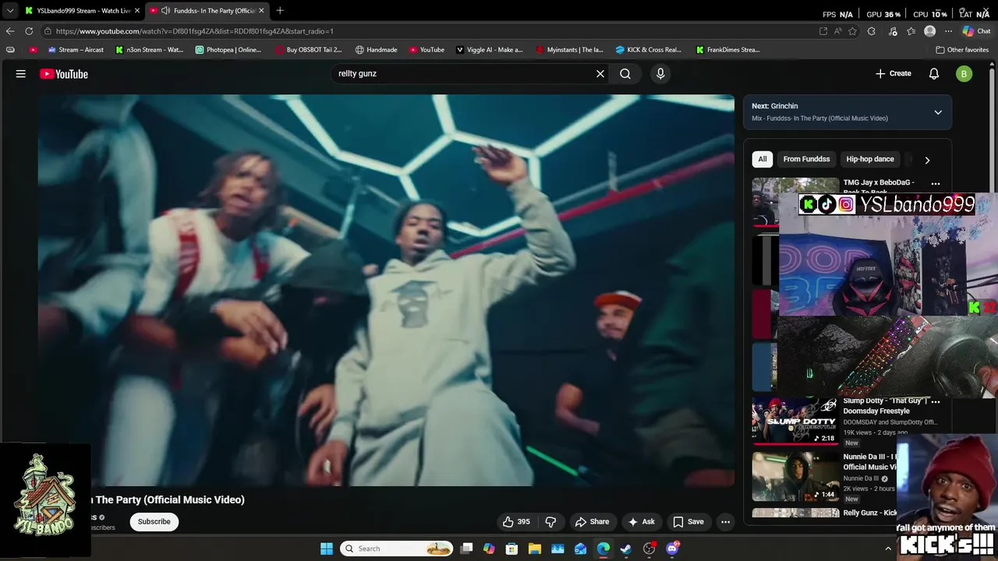This screenshot has height=561, width=998.
Task: Open options for TMG Jay x BeboDaG video
Action: pyautogui.click(x=936, y=184)
